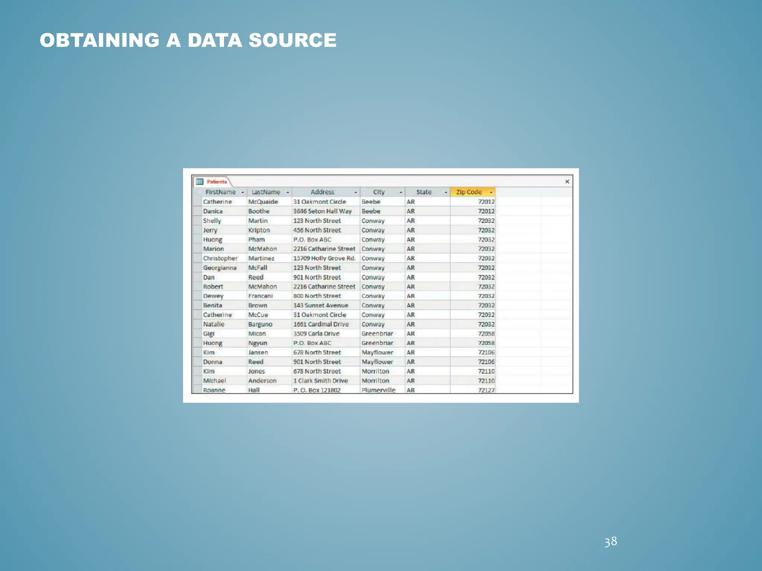Screen dimensions: 762x571
Task: Close the Patients table window
Action: tap(567, 182)
